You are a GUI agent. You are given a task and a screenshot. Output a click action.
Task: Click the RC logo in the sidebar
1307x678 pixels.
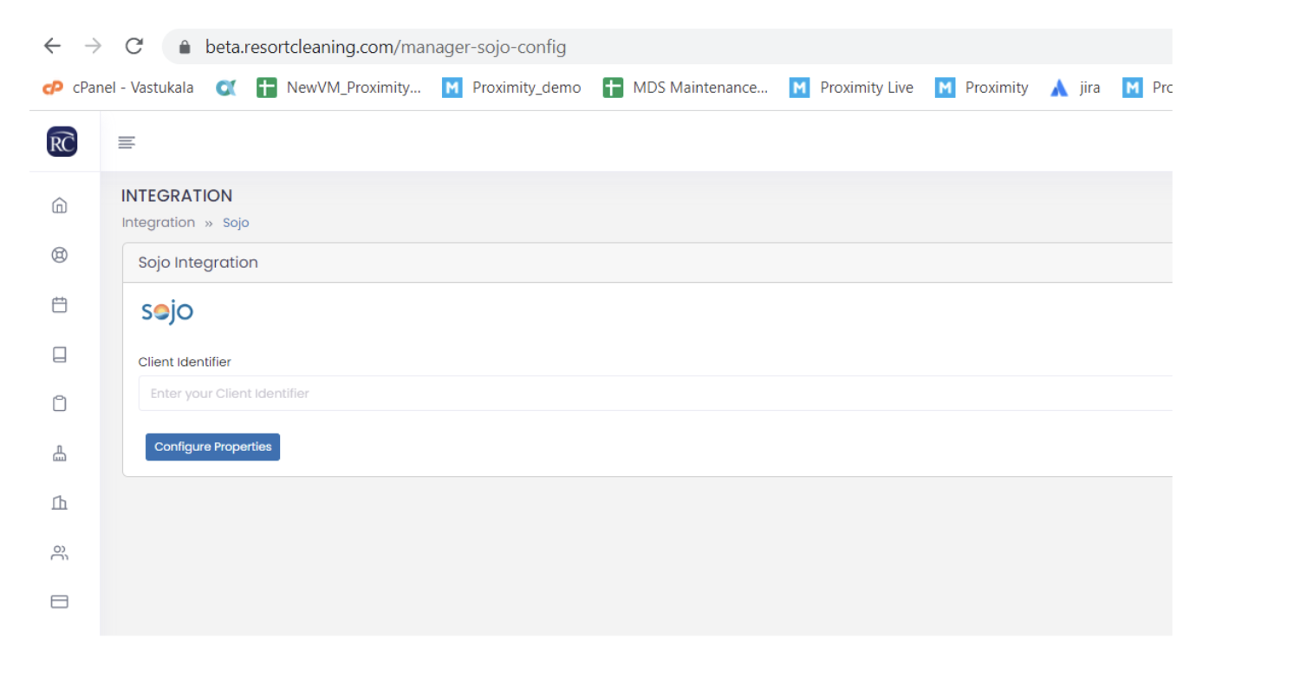(x=62, y=142)
